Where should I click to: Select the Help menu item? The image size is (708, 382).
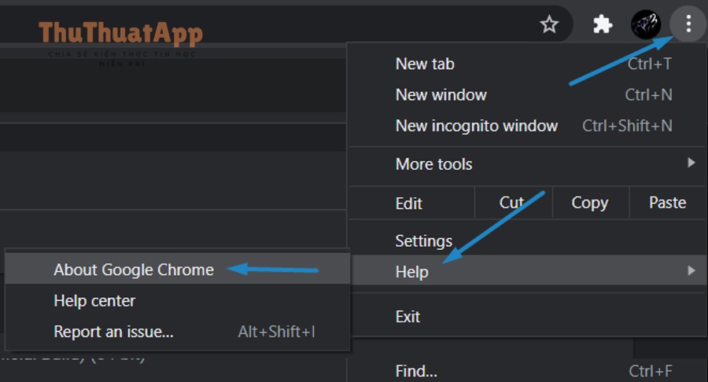pos(527,271)
